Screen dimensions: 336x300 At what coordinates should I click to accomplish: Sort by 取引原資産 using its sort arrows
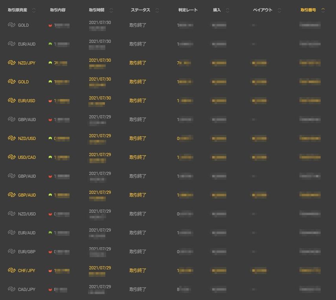(33, 10)
